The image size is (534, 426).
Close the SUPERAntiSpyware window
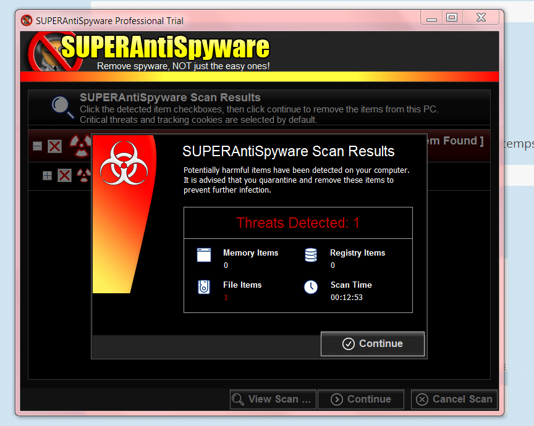tap(481, 17)
